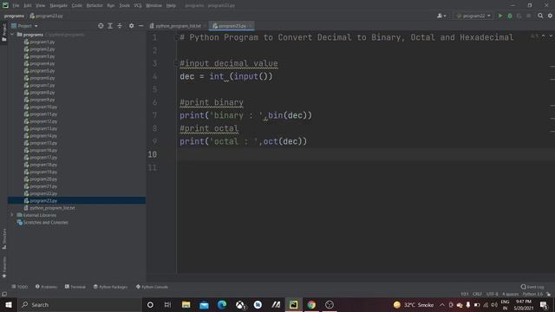Switch to python_program_list.txt tab
The height and width of the screenshot is (312, 555).
click(x=178, y=26)
